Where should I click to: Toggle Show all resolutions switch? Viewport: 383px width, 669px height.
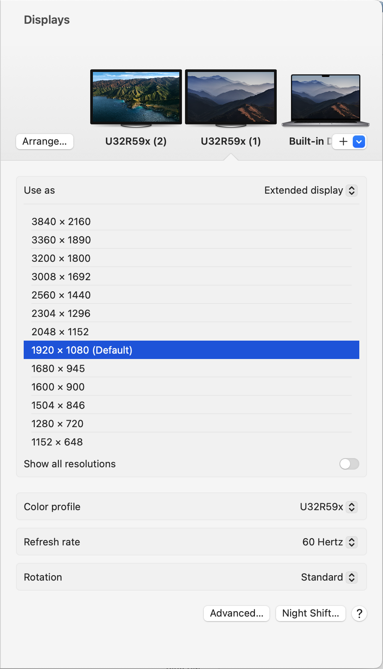349,464
